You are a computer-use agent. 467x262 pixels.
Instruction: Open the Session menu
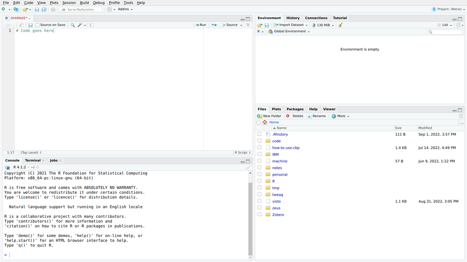(69, 3)
